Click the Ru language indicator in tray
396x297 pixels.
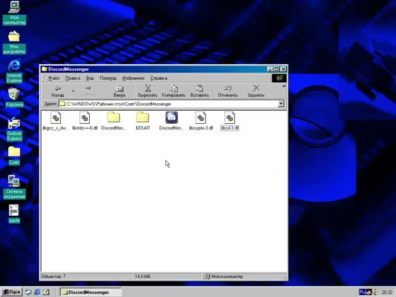(x=364, y=292)
